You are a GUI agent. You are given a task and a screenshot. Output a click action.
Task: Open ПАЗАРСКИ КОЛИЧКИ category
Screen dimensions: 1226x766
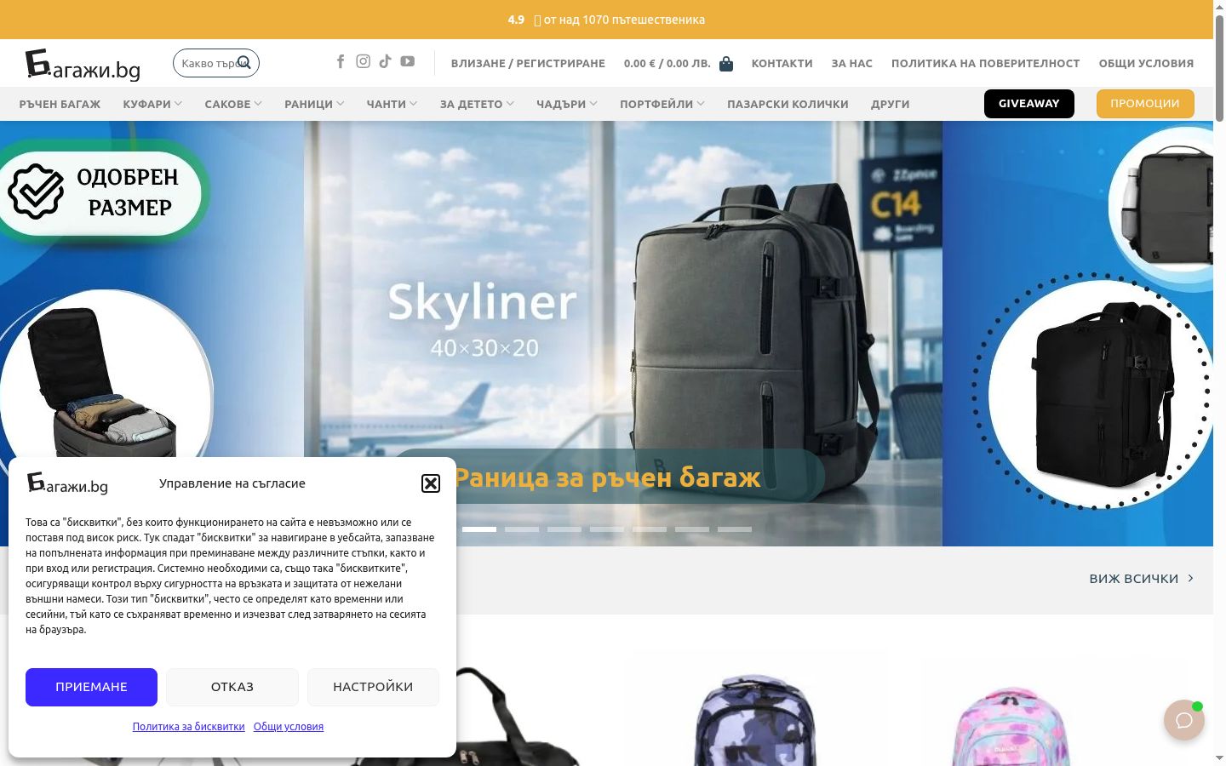coord(788,104)
